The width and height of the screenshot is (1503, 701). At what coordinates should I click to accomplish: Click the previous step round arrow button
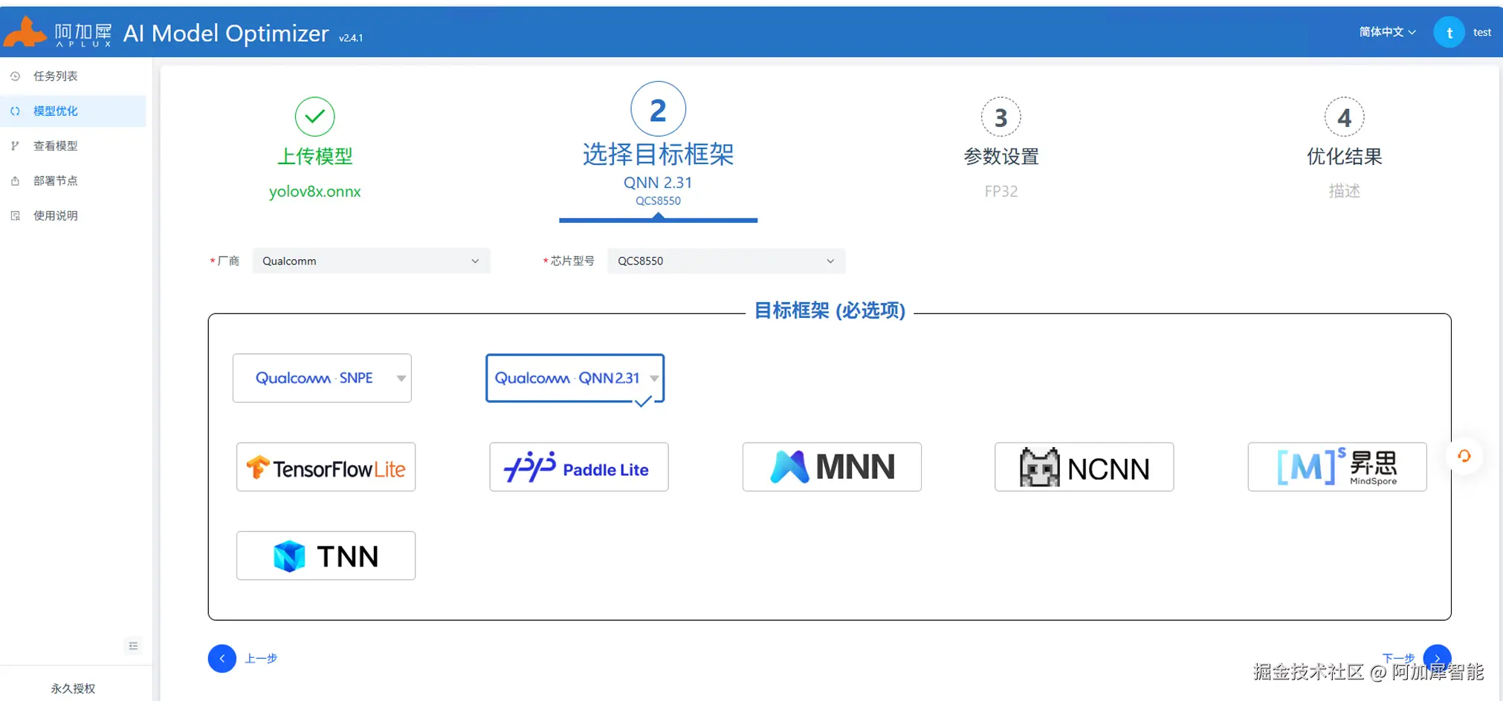point(222,658)
